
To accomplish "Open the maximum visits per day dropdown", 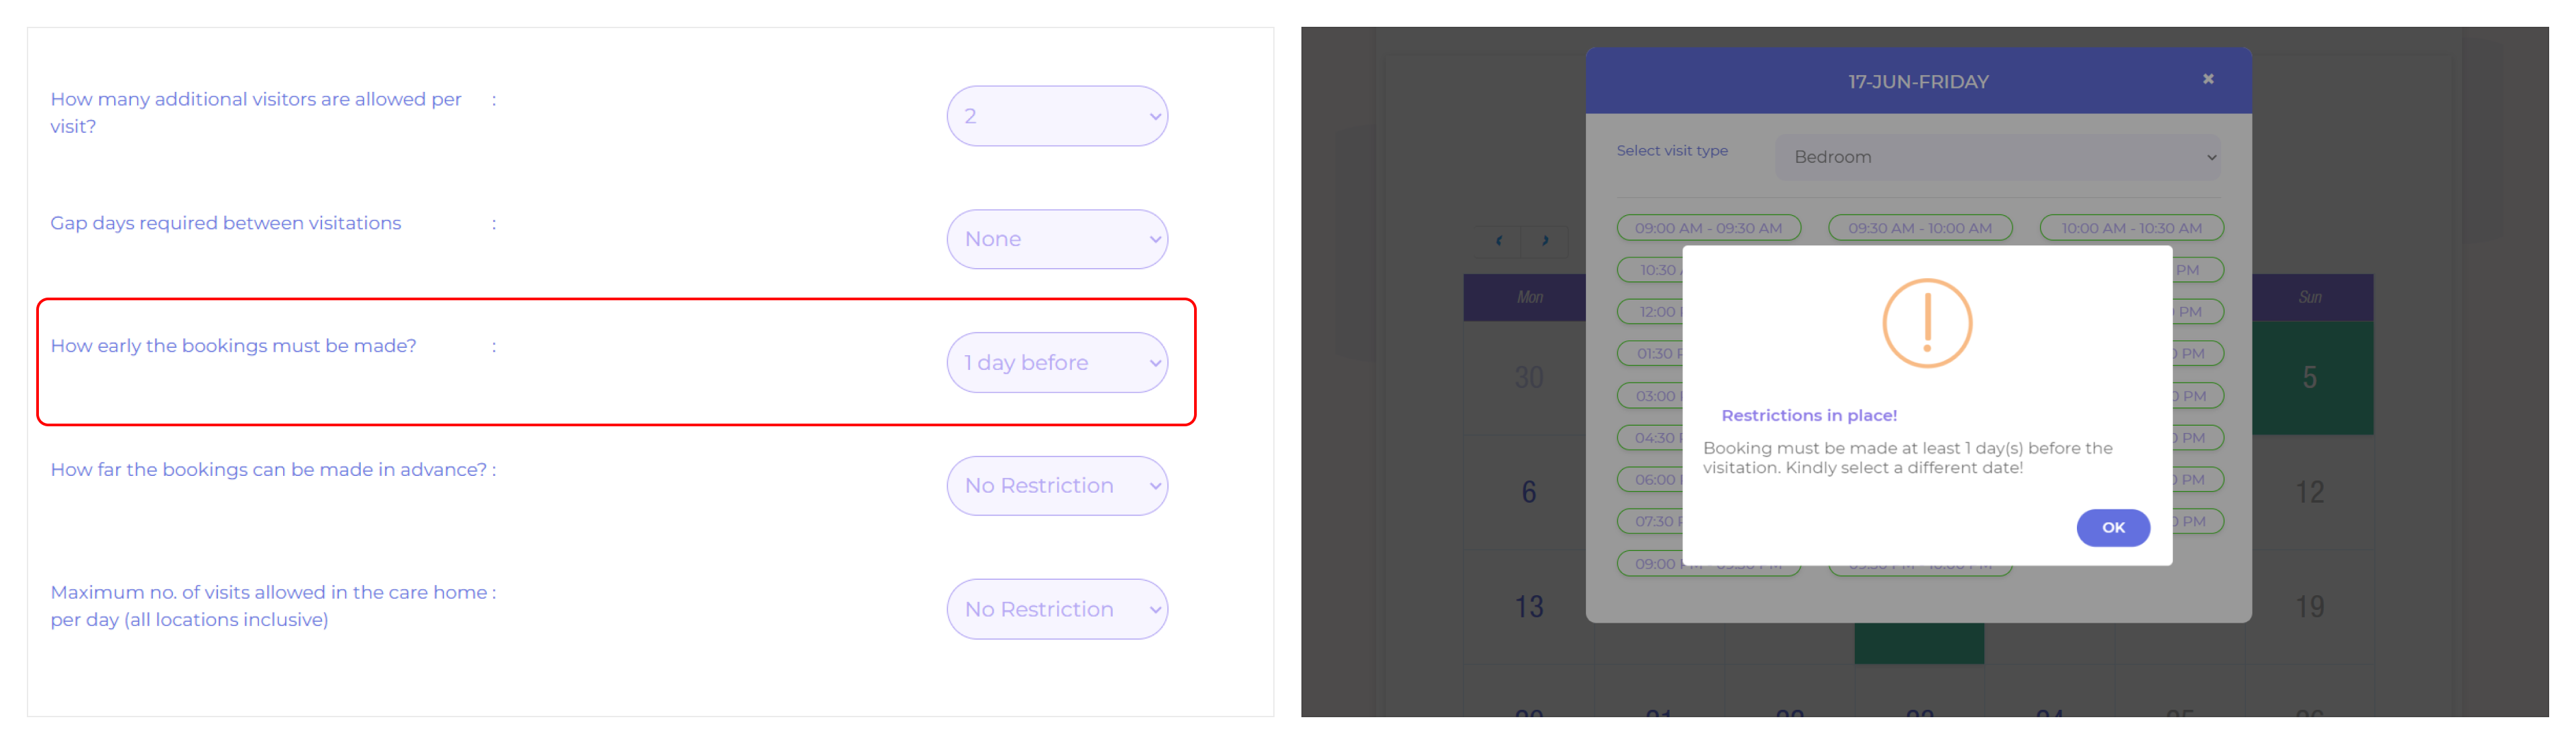I will [x=1056, y=609].
